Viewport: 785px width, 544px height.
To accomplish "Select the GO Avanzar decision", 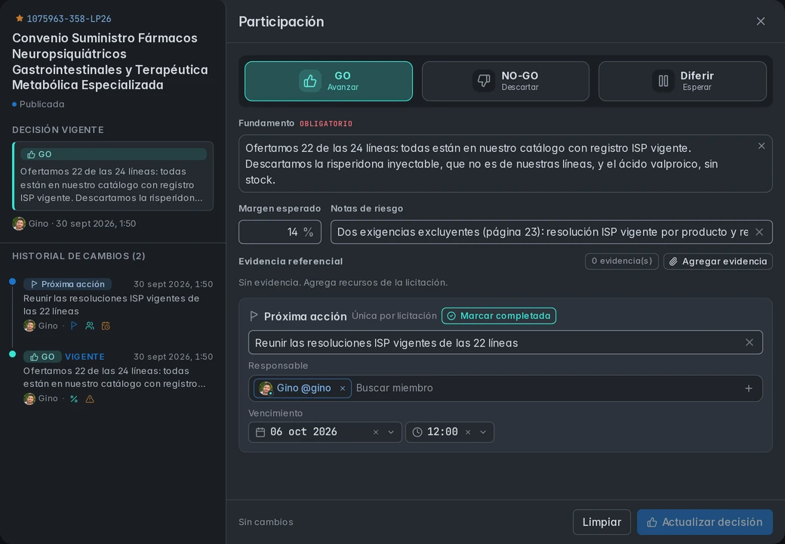I will tap(328, 81).
